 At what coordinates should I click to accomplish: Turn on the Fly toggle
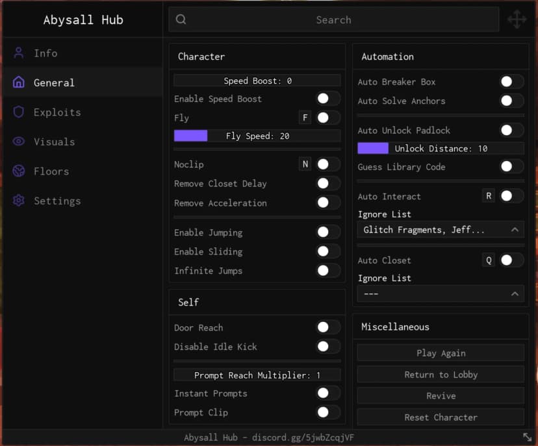click(328, 118)
